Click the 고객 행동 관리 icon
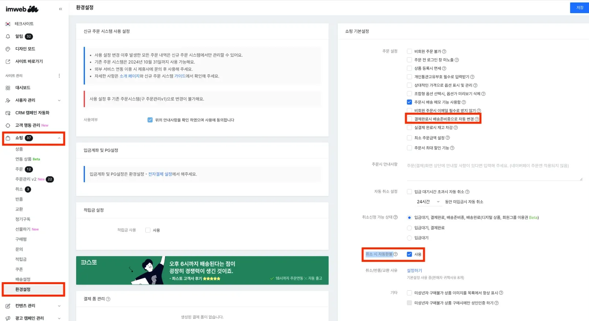Screen dimensions: 589x321 pos(8,125)
